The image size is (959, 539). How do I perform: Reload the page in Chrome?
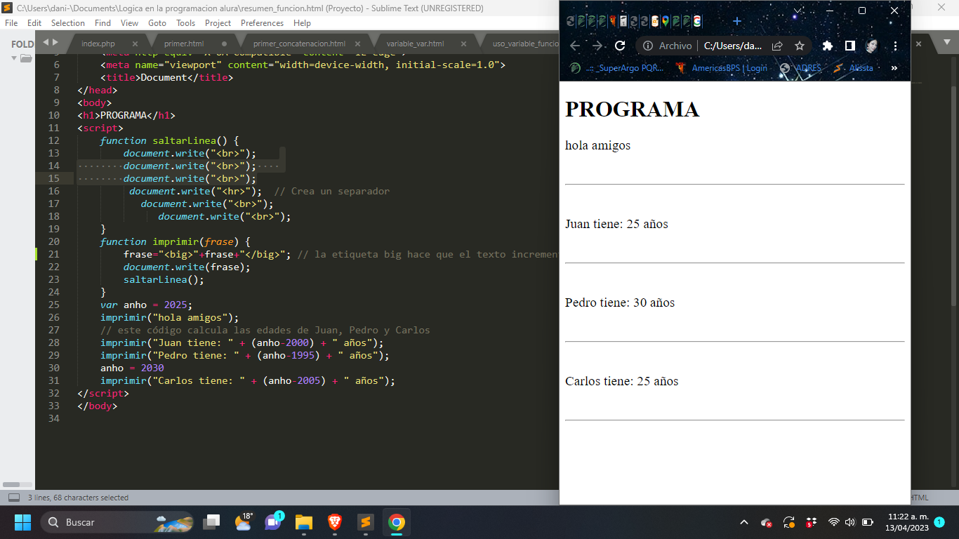(x=620, y=46)
